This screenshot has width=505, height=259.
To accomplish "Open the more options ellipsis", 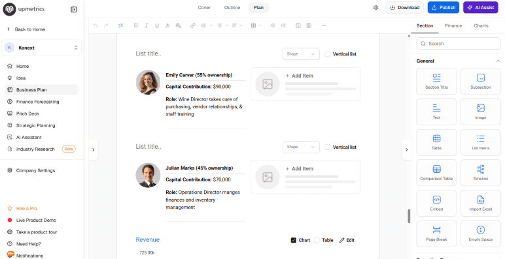I will tap(324, 25).
